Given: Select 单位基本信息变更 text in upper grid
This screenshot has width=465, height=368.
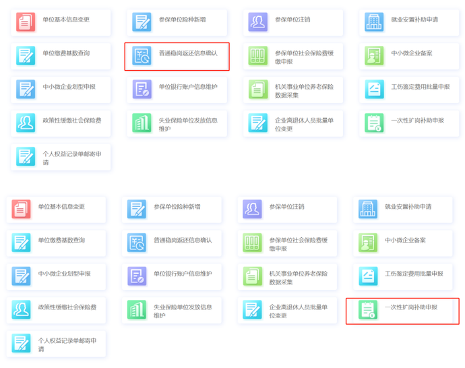Looking at the screenshot, I should point(66,20).
